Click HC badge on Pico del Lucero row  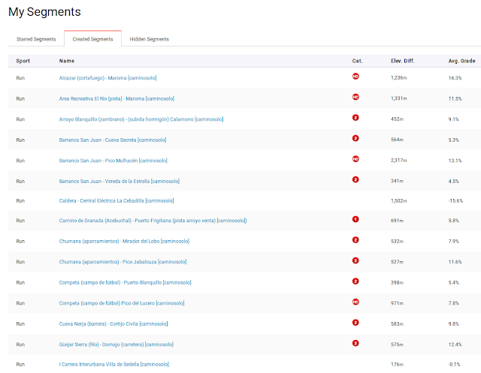(355, 302)
